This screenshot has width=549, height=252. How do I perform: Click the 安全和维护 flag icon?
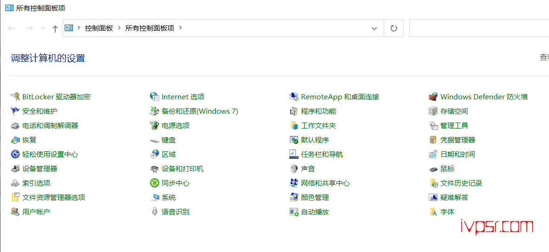[x=15, y=111]
